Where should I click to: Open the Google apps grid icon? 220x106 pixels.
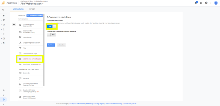tap(201, 3)
